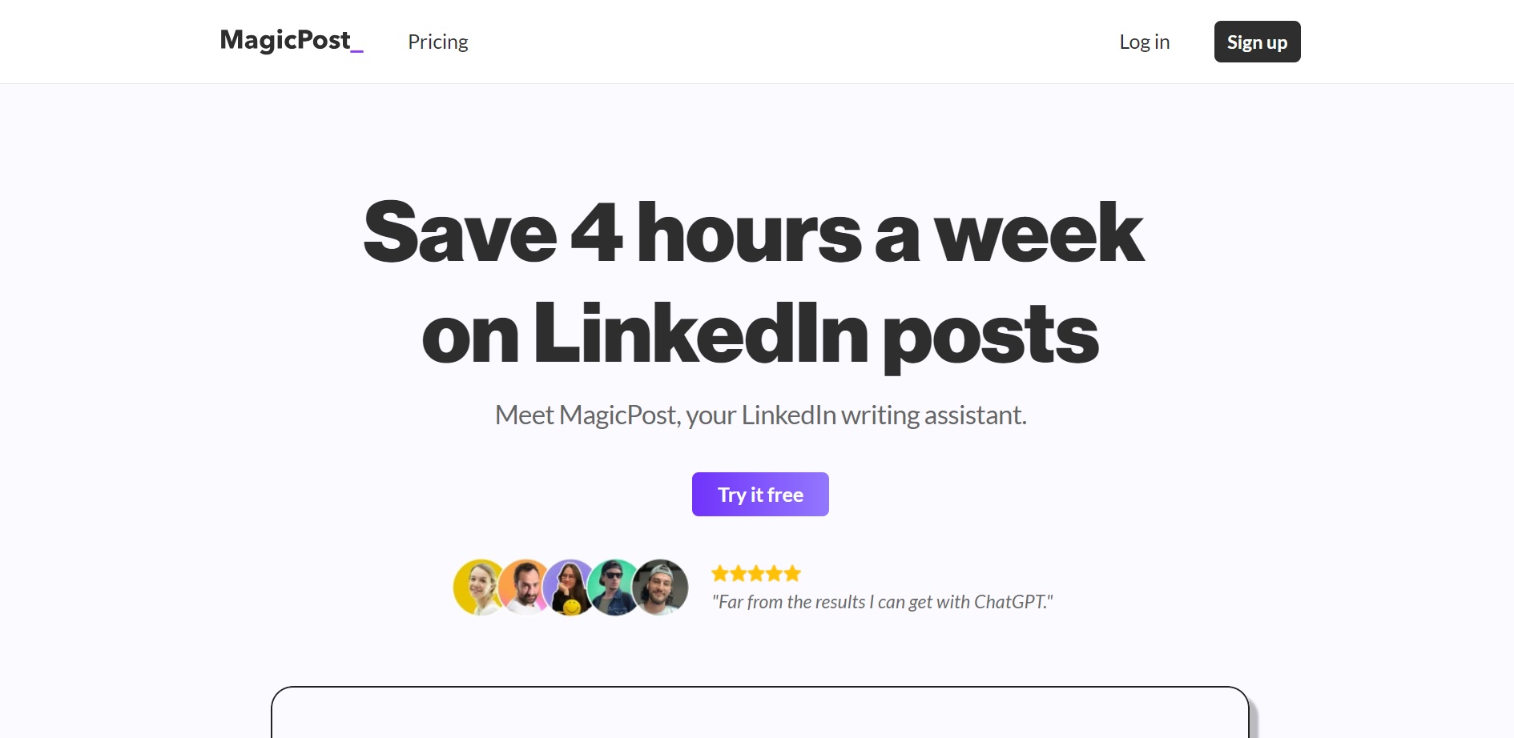The width and height of the screenshot is (1514, 738).
Task: Click the 'Save 4 hours a week' headline line
Action: pos(753,233)
